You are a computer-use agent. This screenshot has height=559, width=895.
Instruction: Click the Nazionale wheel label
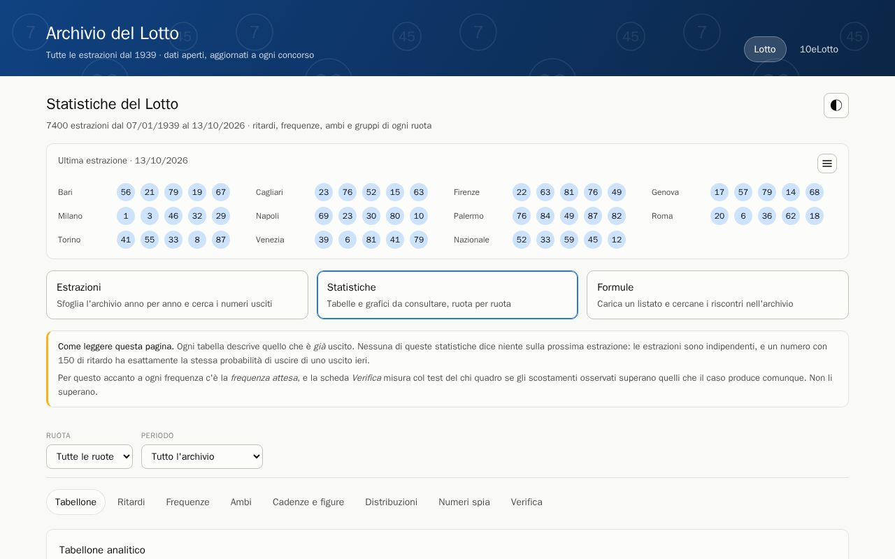(x=471, y=240)
